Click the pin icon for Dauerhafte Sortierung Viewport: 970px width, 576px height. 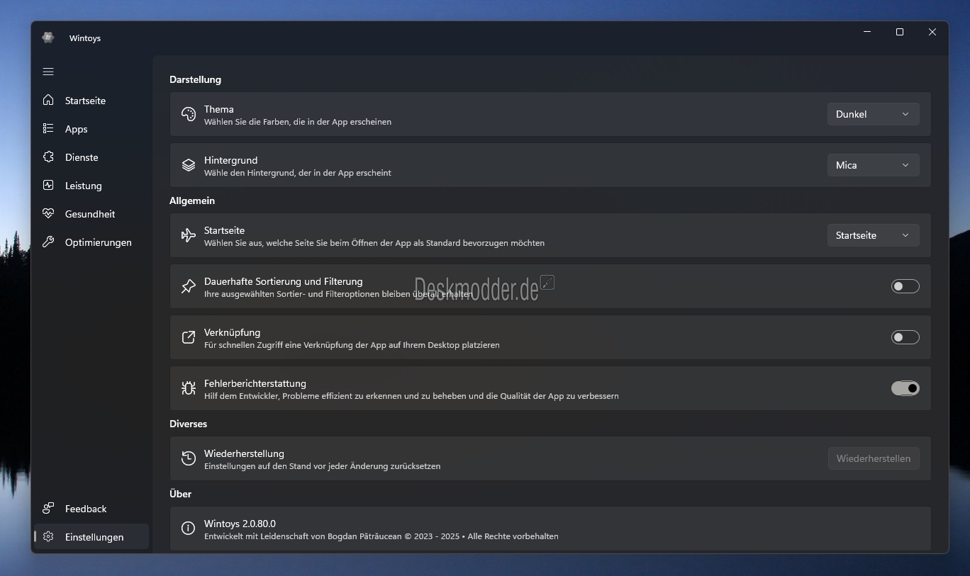(x=188, y=286)
